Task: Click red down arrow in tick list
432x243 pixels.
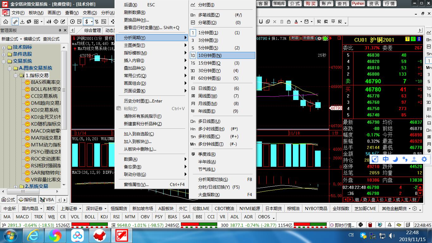Action: [x=420, y=193]
